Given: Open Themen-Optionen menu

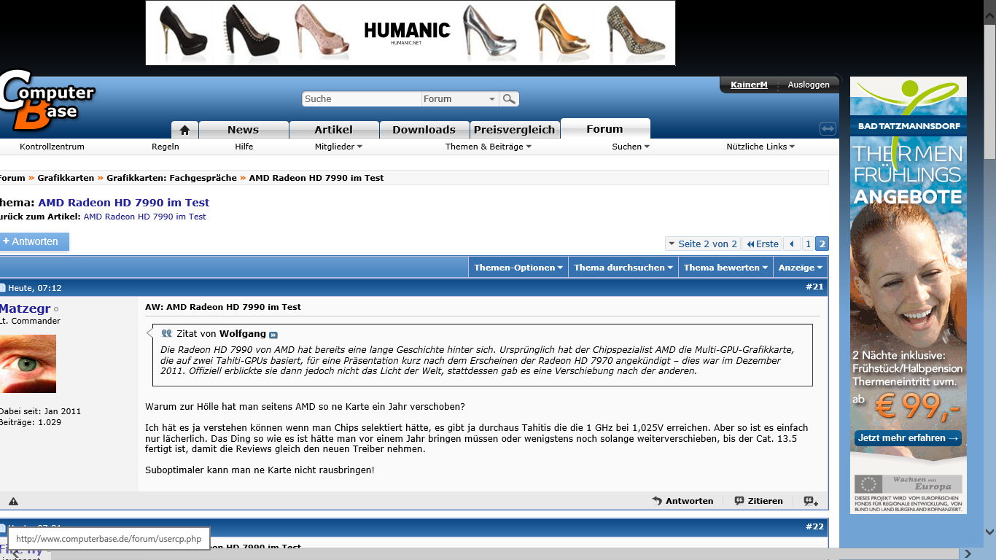Looking at the screenshot, I should [x=518, y=268].
